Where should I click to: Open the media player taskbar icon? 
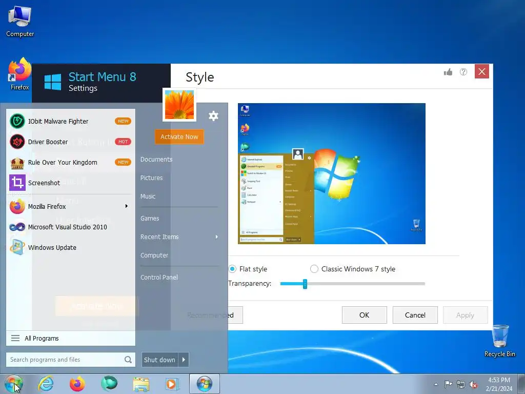[172, 384]
